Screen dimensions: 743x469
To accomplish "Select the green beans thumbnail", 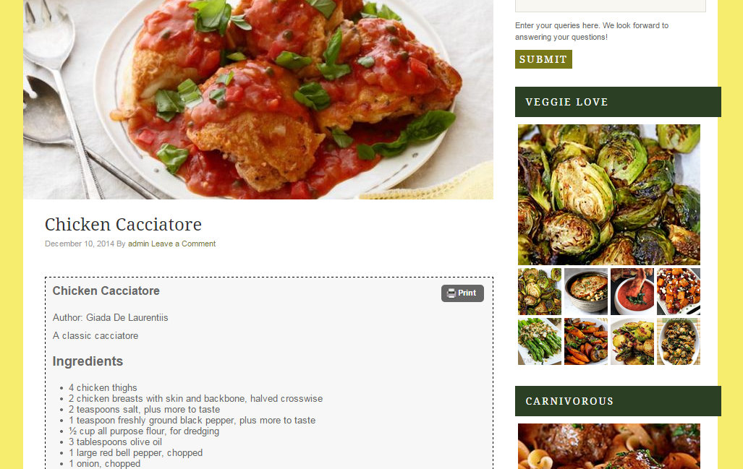I will pyautogui.click(x=540, y=341).
